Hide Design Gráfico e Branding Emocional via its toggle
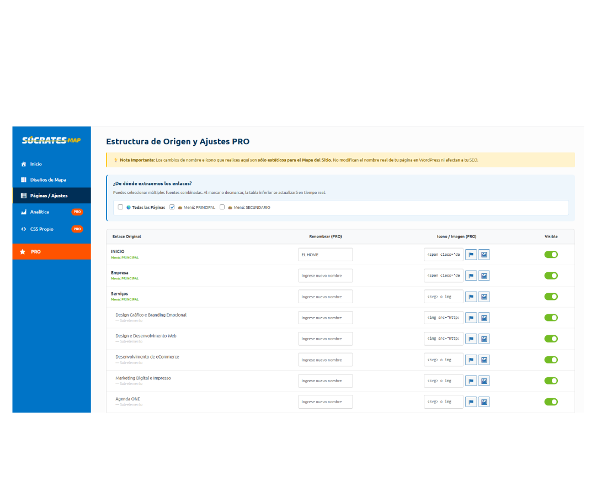 [x=551, y=318]
